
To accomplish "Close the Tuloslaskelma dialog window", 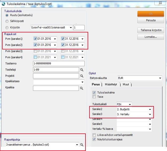I will [160, 3].
